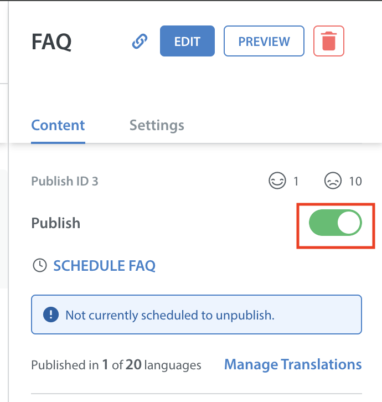Viewport: 382px width, 402px height.
Task: Click the negative feedback count 10
Action: pyautogui.click(x=355, y=181)
